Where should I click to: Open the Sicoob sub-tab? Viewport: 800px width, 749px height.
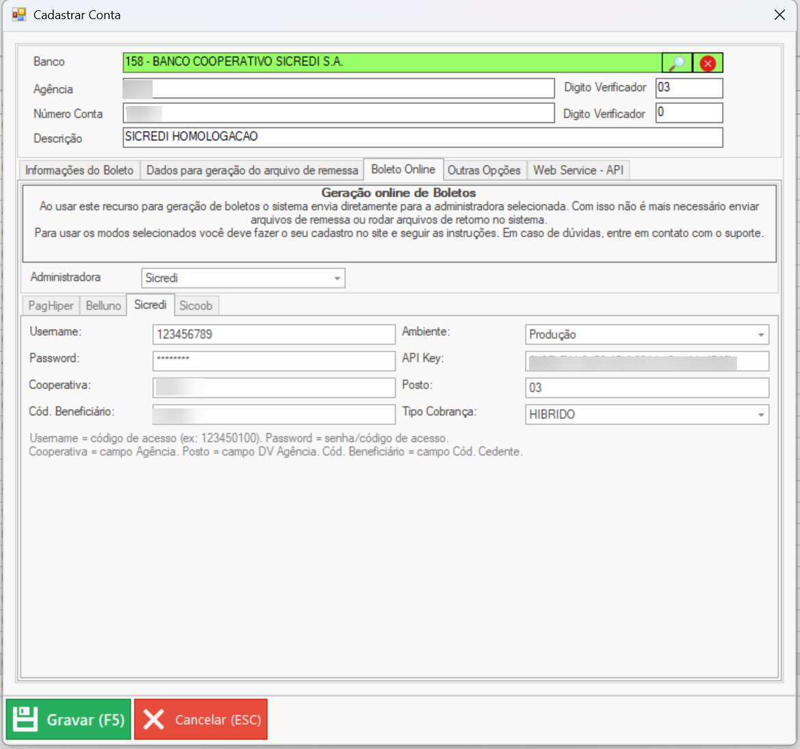(196, 306)
